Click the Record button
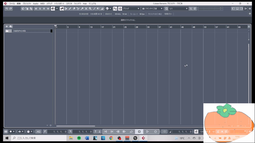Viewport: 255px width, 143px height. pos(155,132)
